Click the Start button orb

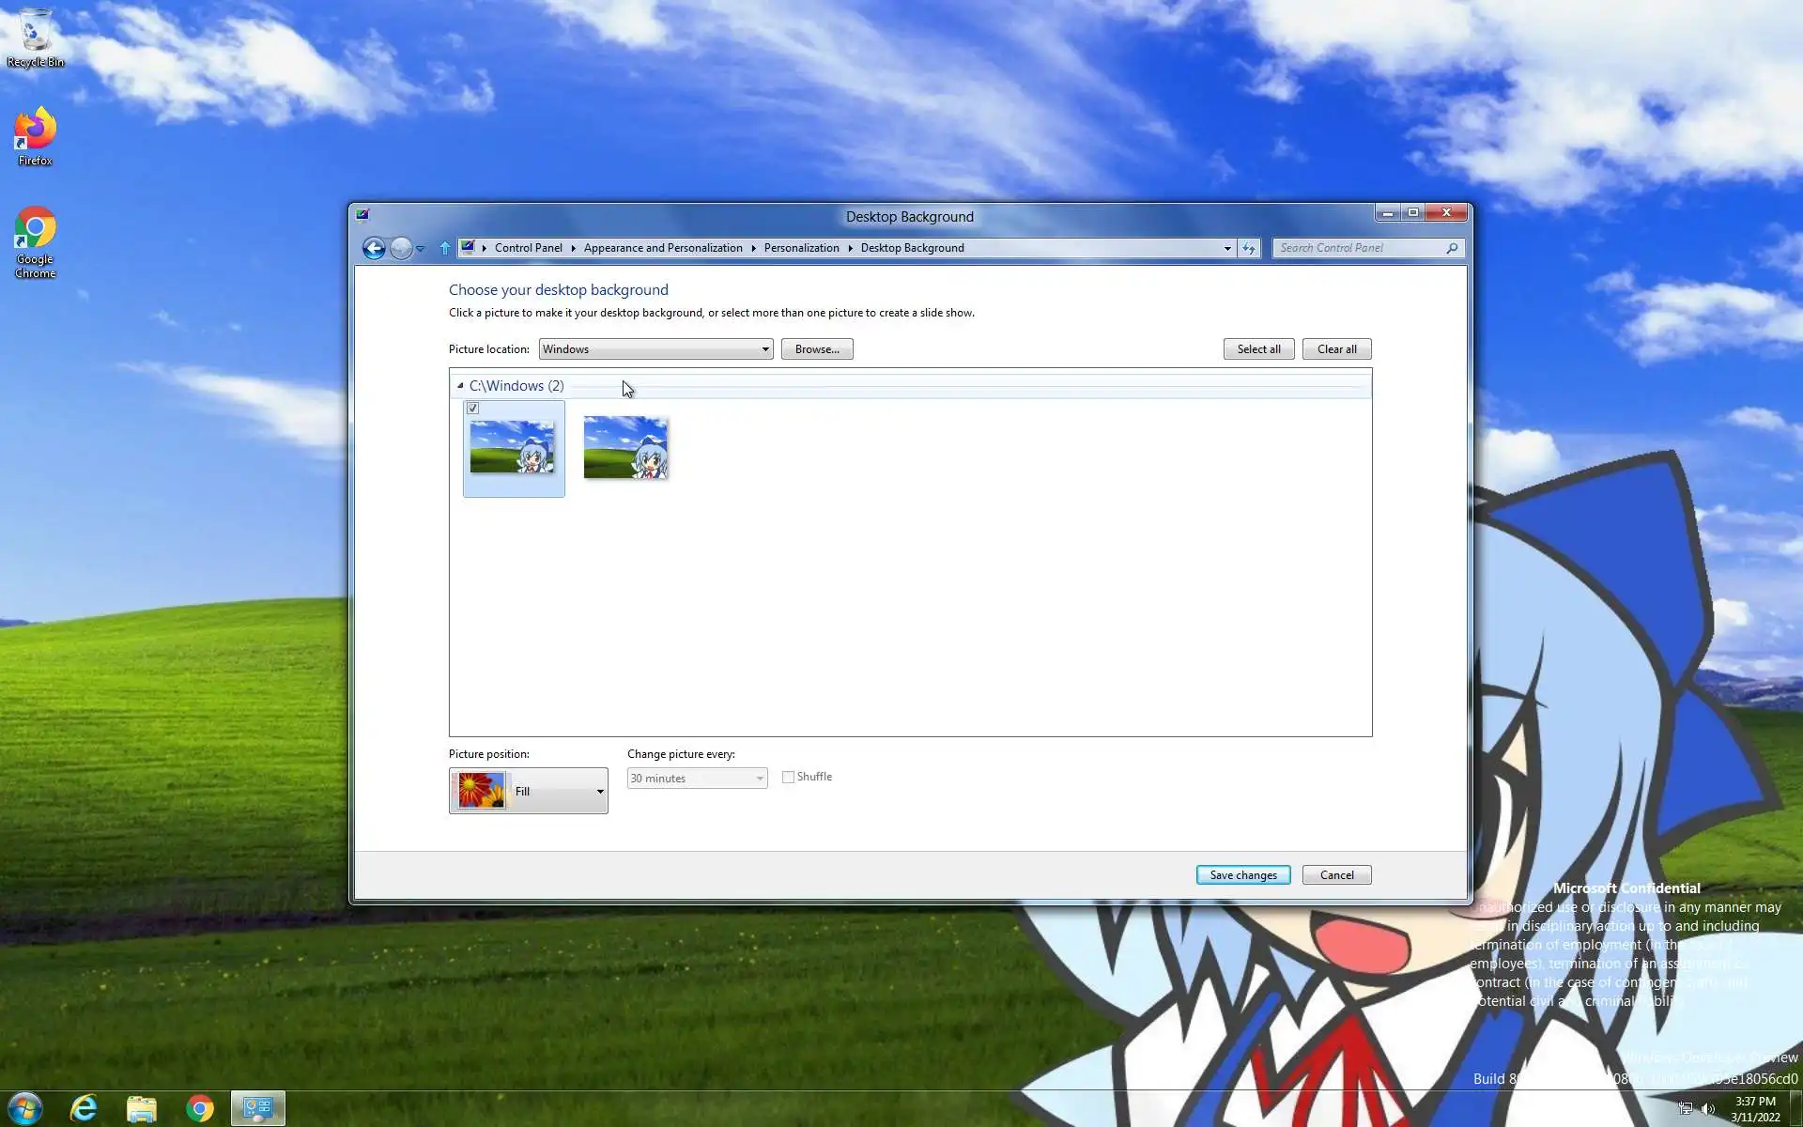[25, 1108]
